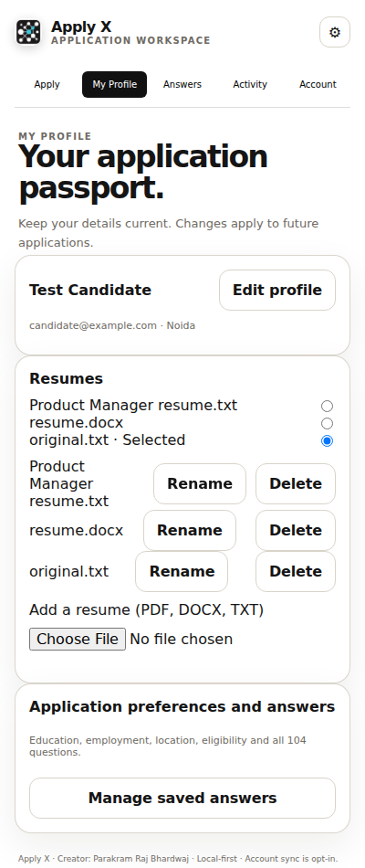Click 'Application preferences and answers' heading
Screen dimensions: 365x868
pos(182,707)
